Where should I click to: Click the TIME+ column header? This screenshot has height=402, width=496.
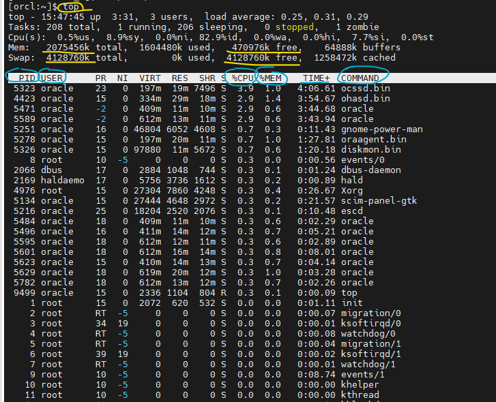click(x=317, y=78)
